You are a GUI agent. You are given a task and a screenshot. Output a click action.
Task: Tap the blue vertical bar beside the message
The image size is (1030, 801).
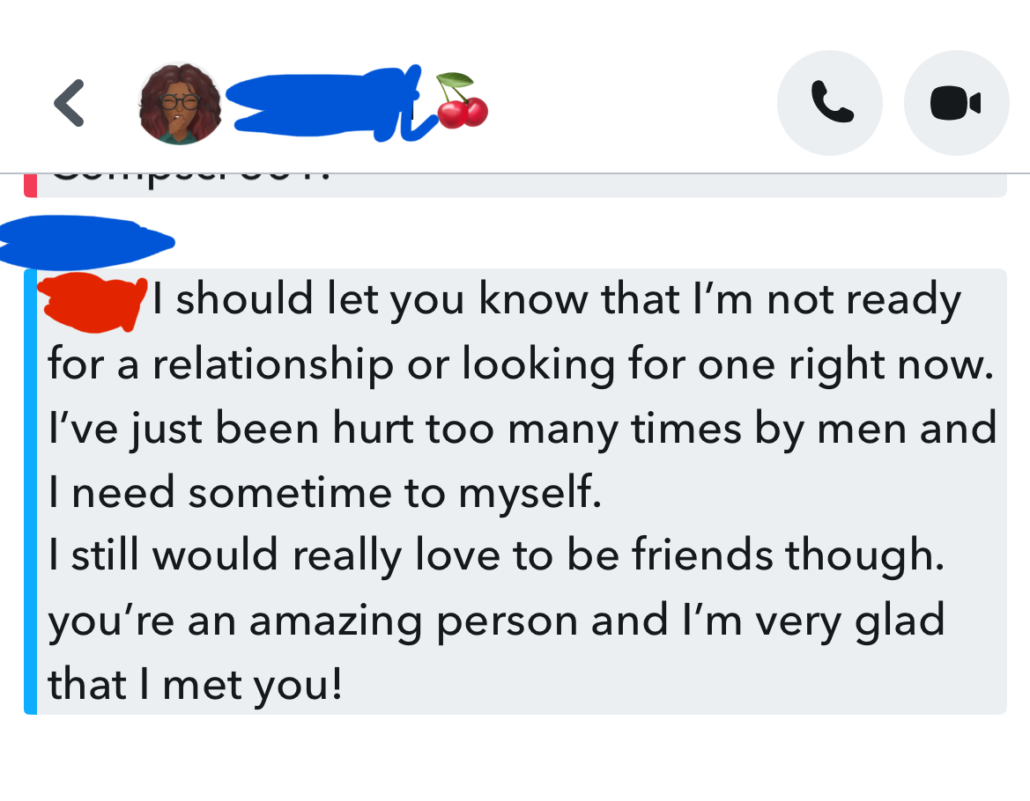31,491
